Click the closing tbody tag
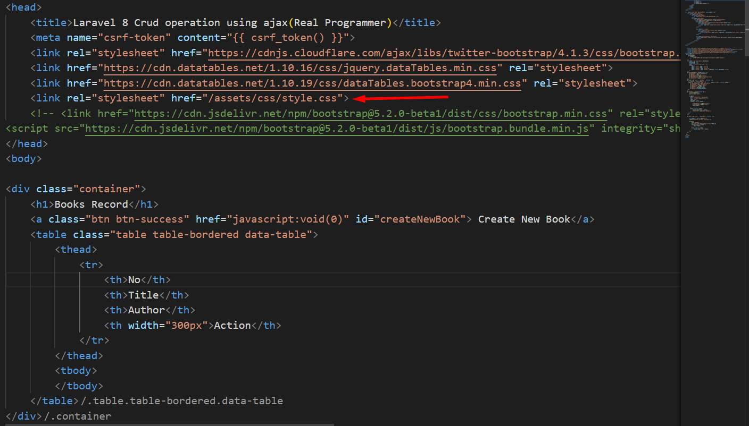Viewport: 749px width, 426px height. point(79,386)
